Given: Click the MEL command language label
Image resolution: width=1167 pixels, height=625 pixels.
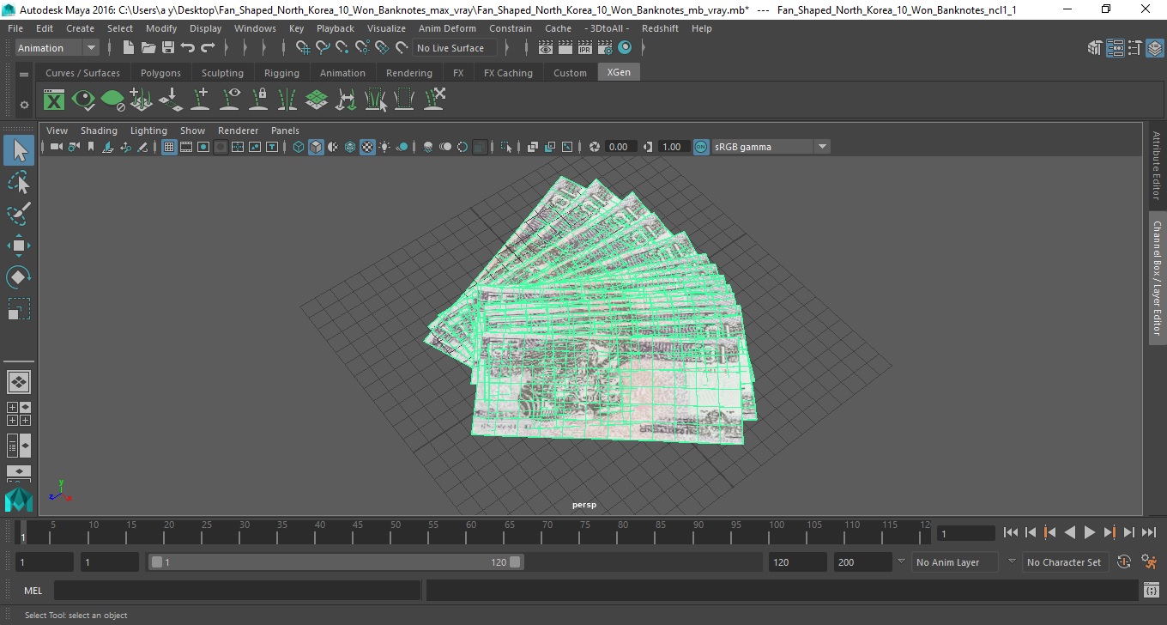Looking at the screenshot, I should (33, 591).
